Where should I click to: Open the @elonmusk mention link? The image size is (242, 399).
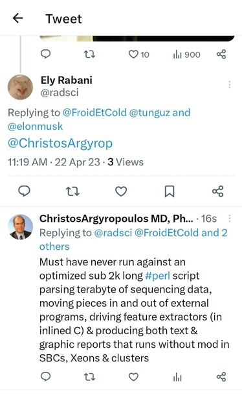[35, 127]
